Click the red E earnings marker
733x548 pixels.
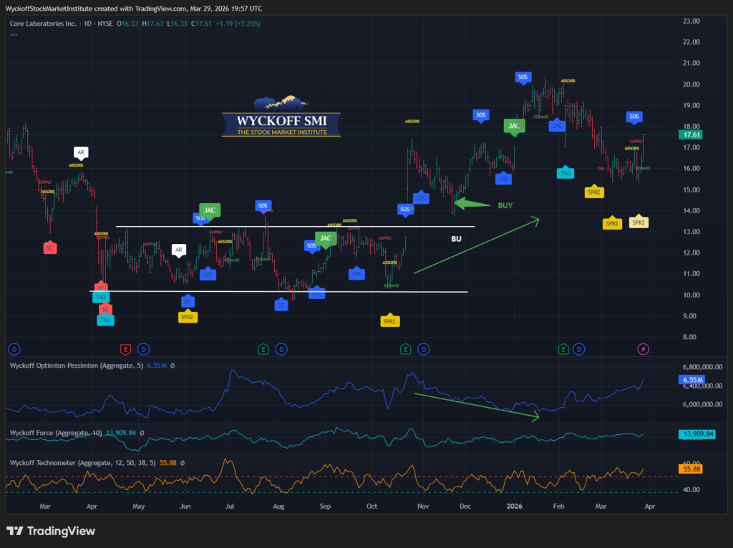pos(126,349)
